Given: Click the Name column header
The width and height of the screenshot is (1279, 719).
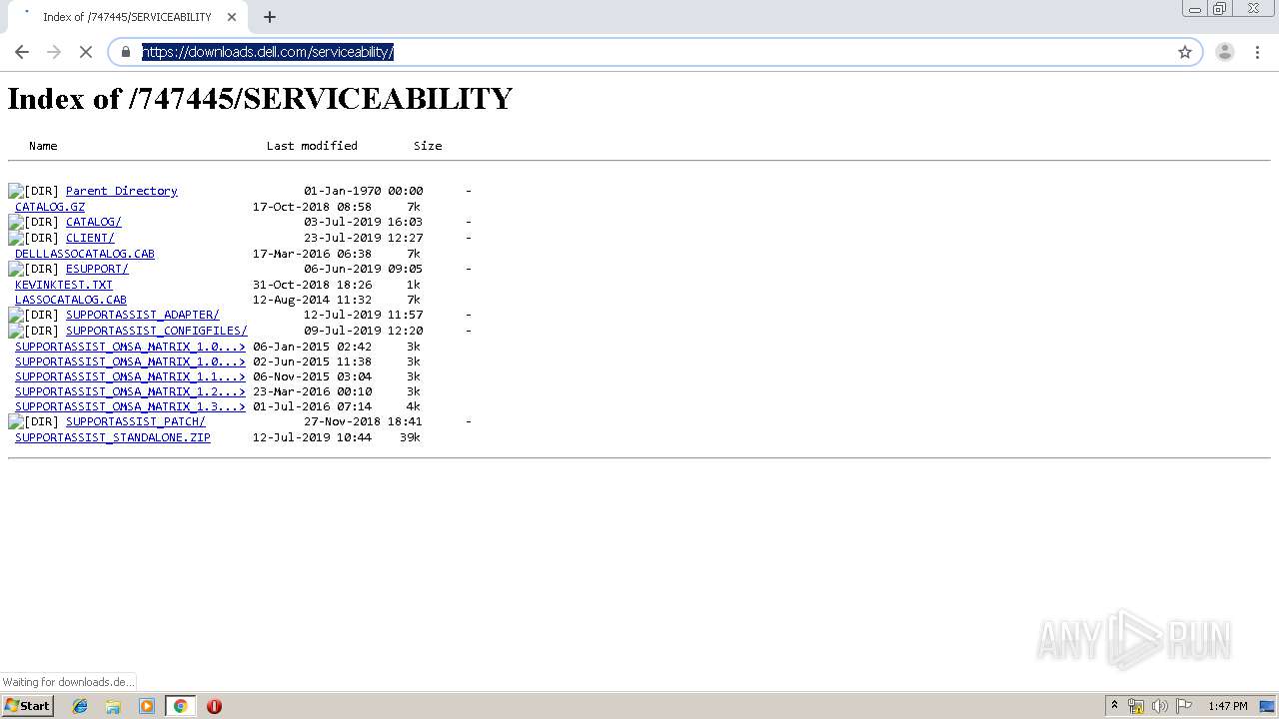Looking at the screenshot, I should (x=43, y=146).
